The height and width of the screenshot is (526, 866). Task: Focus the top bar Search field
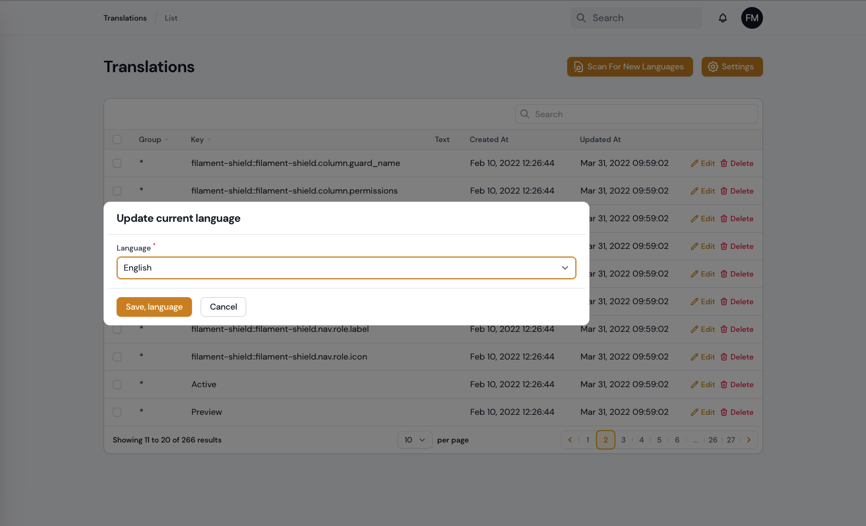click(x=636, y=18)
